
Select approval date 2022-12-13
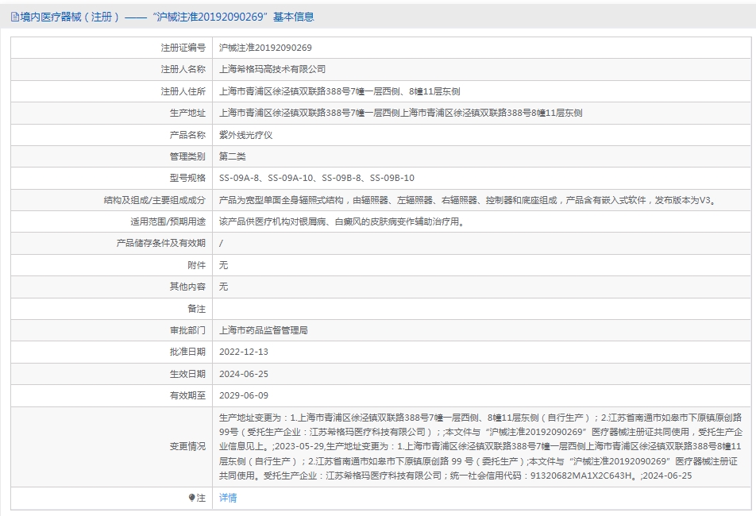coord(244,352)
